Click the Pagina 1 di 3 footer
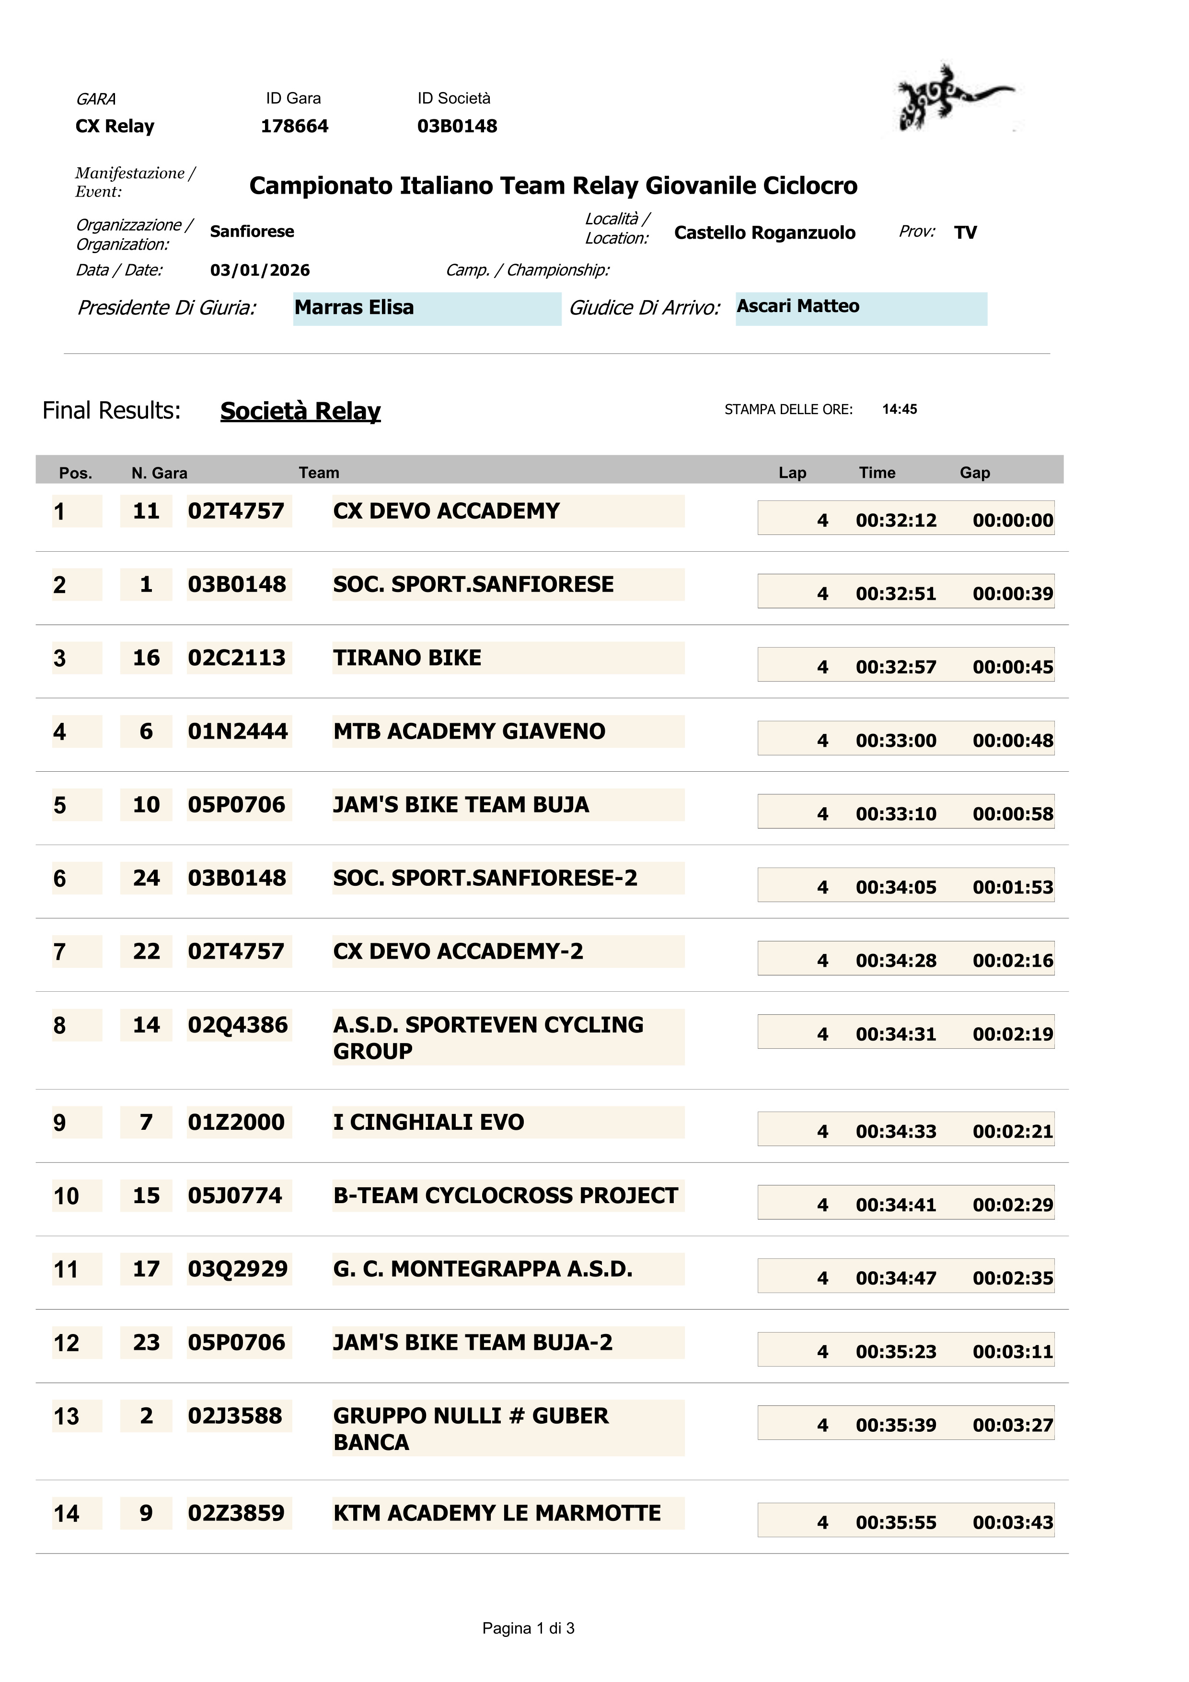Image resolution: width=1189 pixels, height=1682 pixels. (x=528, y=1628)
